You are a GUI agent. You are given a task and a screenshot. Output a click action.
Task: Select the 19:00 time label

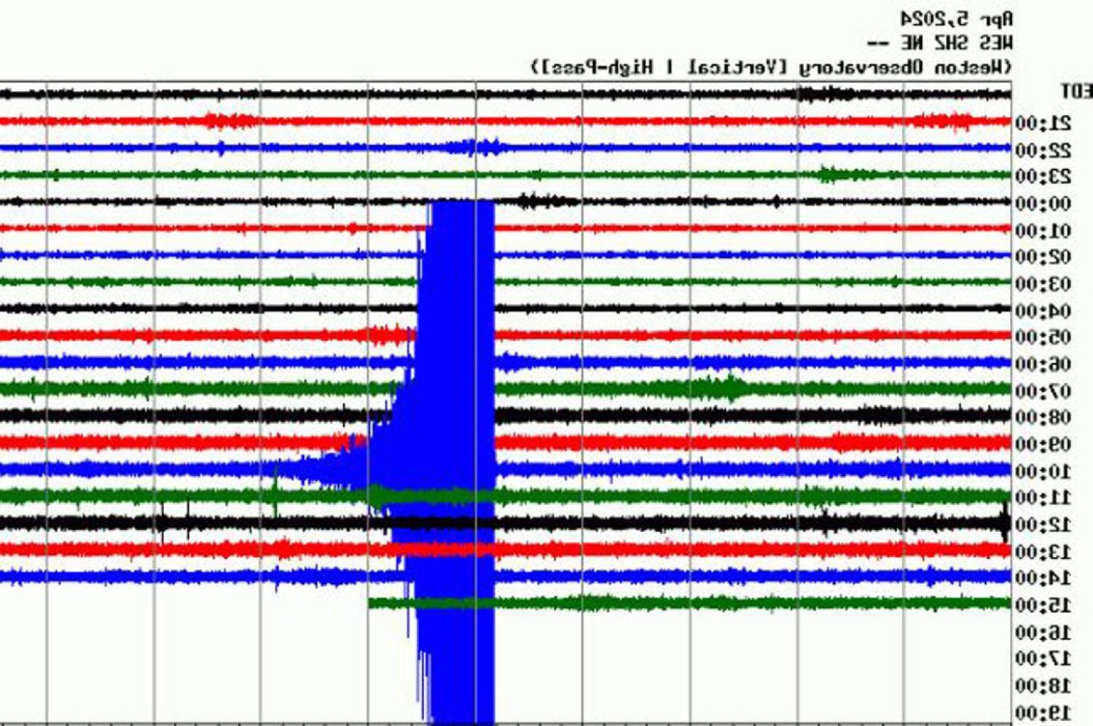[1043, 712]
